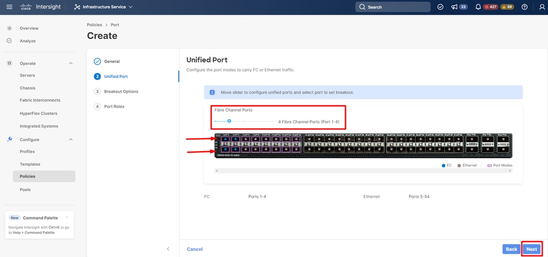Go to Analyze in the sidebar

(x=27, y=41)
